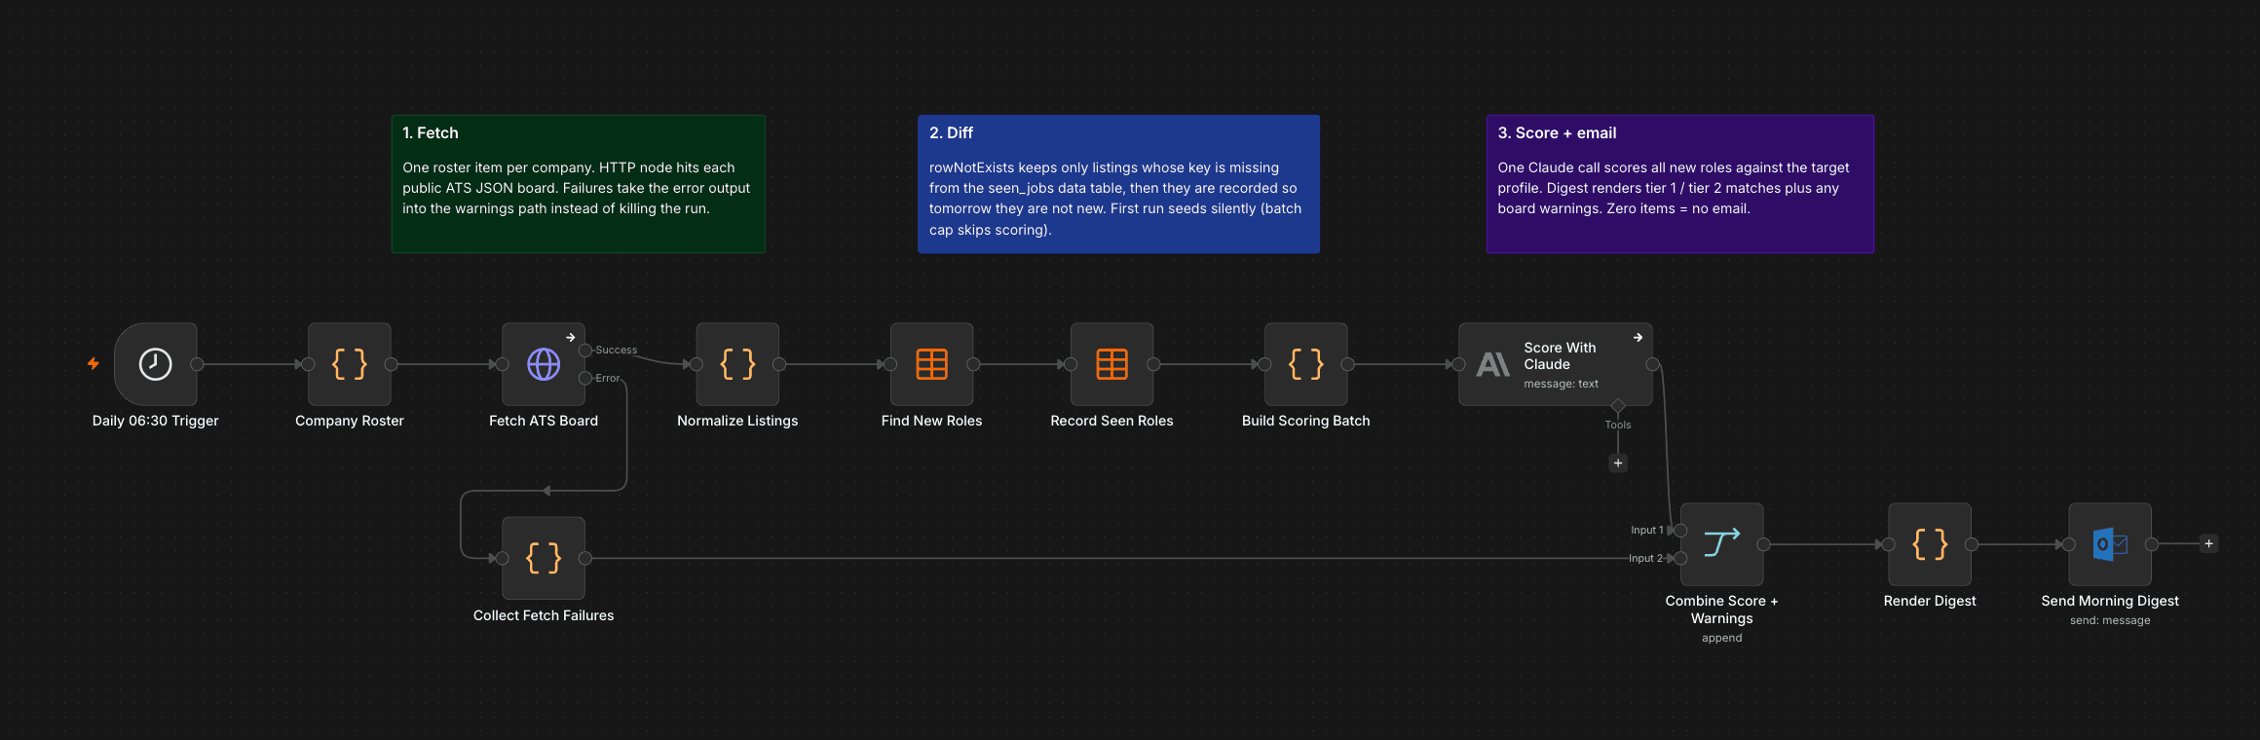Select the purple '3. Score + email' sticky note
Image resolution: width=2260 pixels, height=740 pixels.
coord(1679,184)
